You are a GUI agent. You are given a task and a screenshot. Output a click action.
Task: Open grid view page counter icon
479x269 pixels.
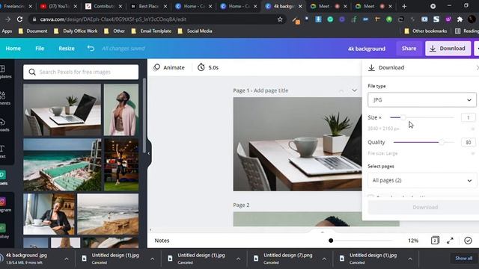click(435, 241)
